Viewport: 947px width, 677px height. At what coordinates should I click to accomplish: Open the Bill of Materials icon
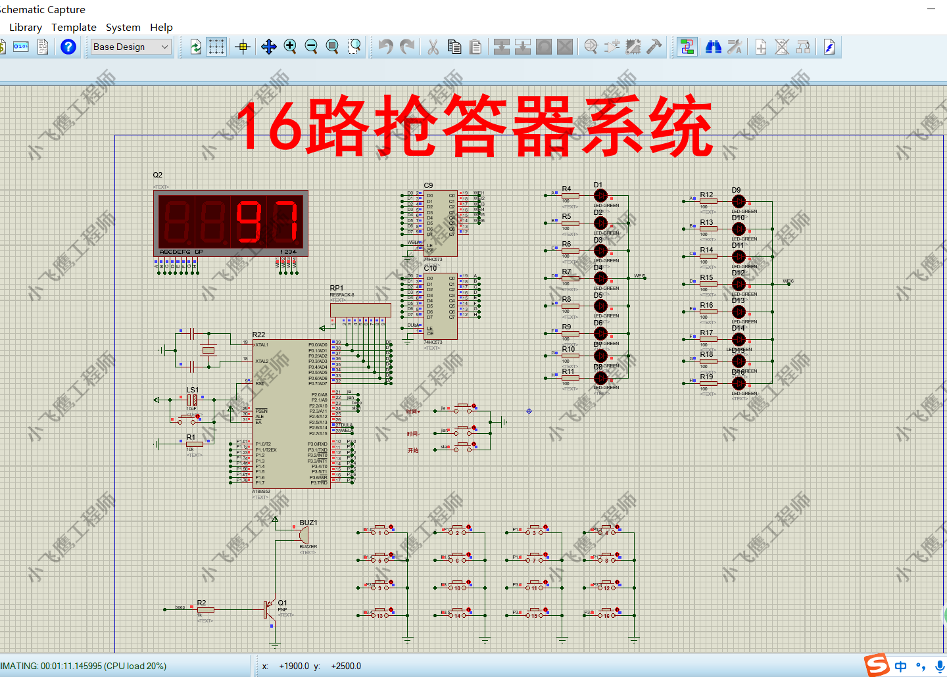click(x=2, y=47)
